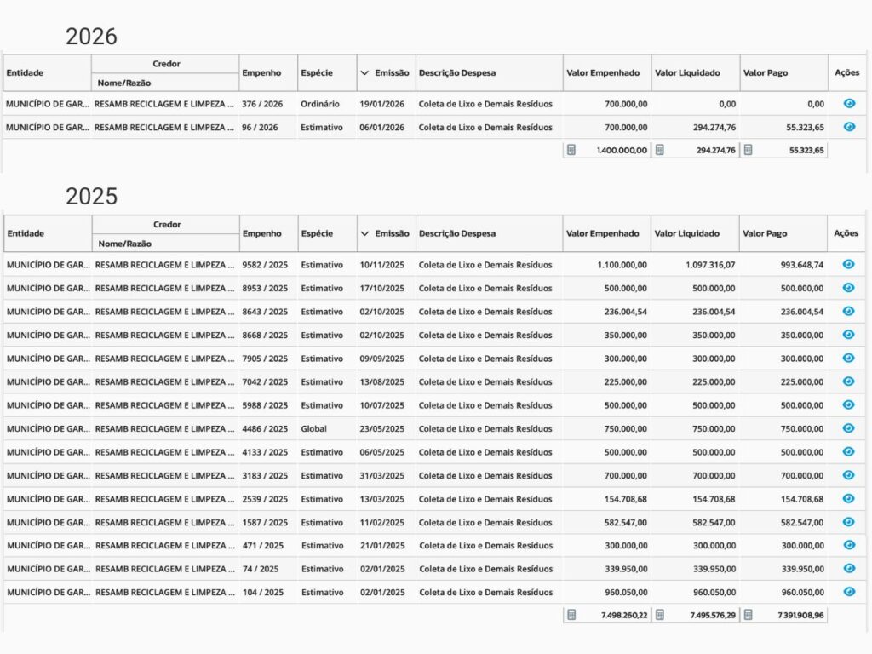Viewport: 872px width, 654px height.
Task: View details of empenho 471 / 2025
Action: [x=848, y=545]
